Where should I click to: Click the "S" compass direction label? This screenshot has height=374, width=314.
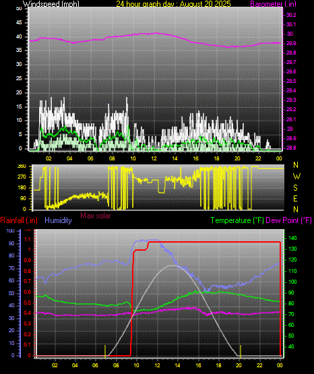(x=295, y=188)
